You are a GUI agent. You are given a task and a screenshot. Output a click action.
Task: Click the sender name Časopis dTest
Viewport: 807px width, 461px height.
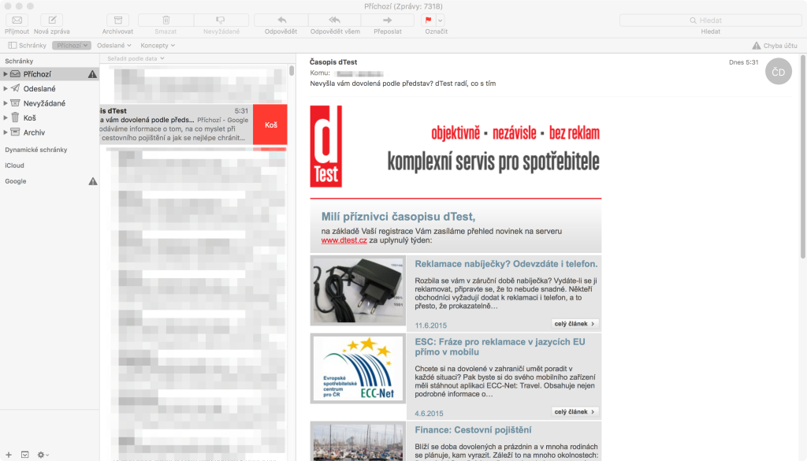click(x=333, y=61)
